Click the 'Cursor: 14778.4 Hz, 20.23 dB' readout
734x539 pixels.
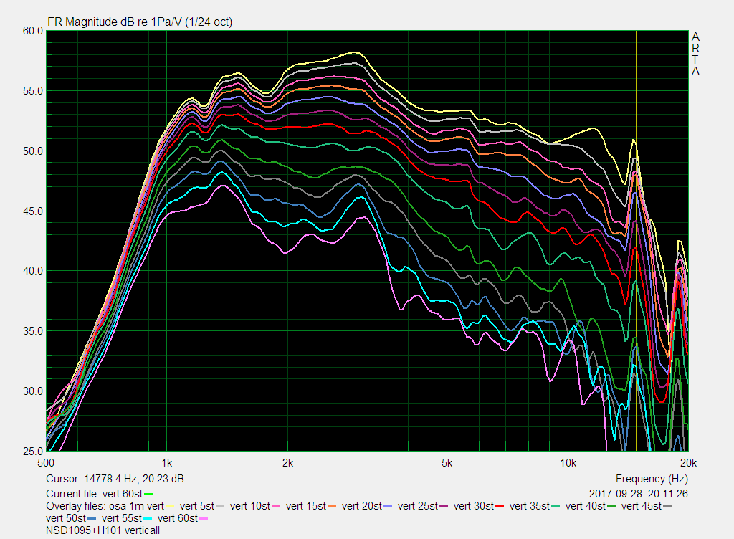point(115,479)
